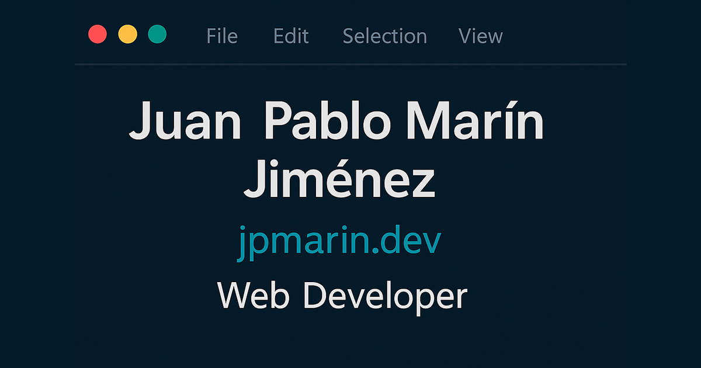This screenshot has height=368, width=701.
Task: Click the middle circular window icon
Action: (127, 34)
